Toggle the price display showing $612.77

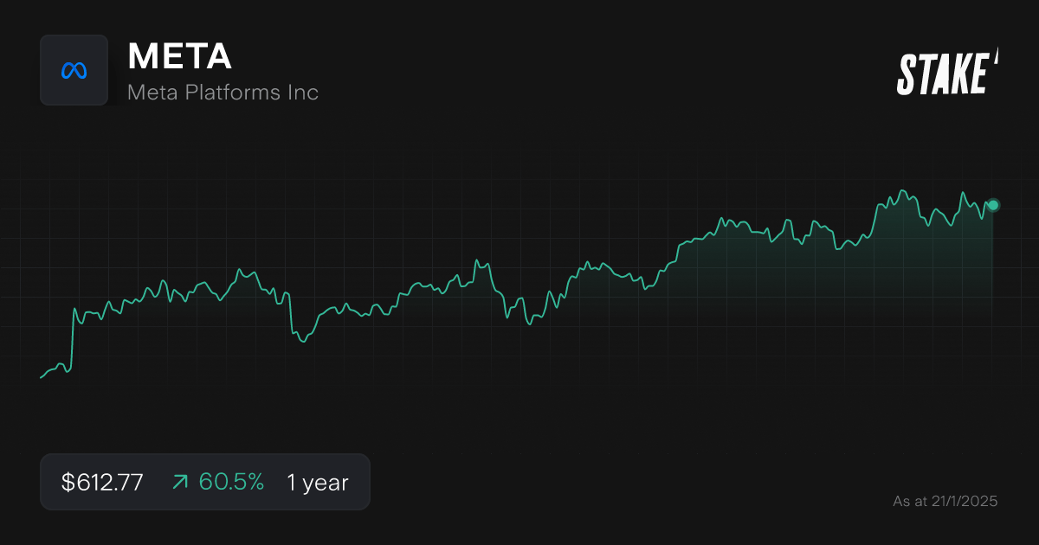point(101,482)
